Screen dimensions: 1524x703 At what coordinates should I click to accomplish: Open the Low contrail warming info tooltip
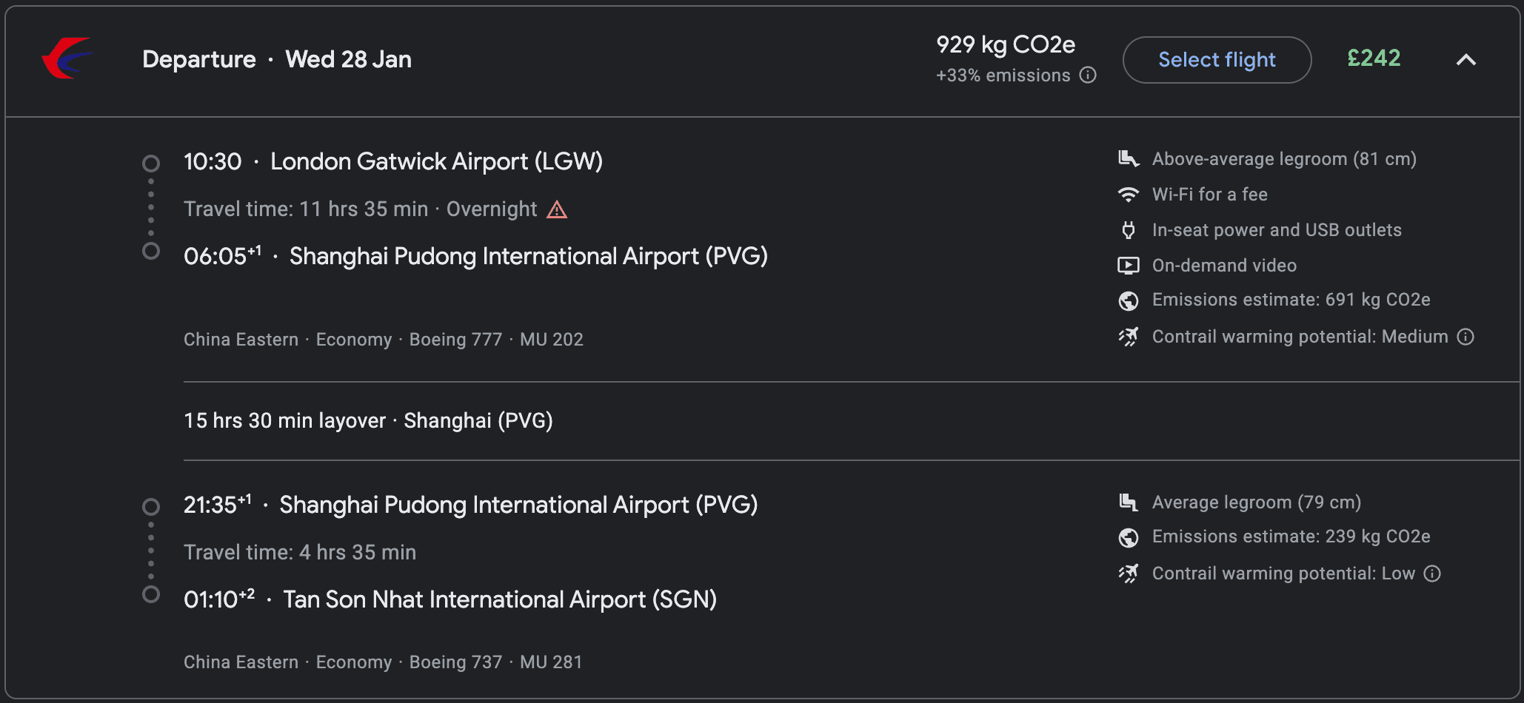1434,573
